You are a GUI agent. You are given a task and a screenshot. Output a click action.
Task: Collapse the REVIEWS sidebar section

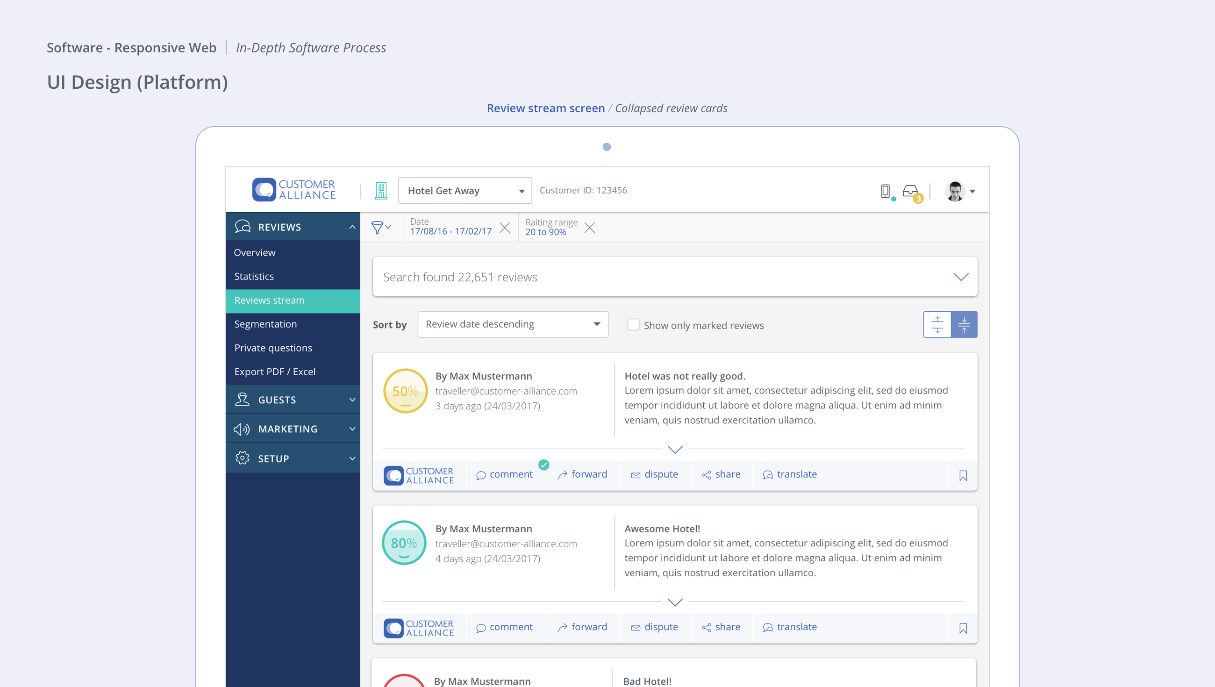(352, 227)
